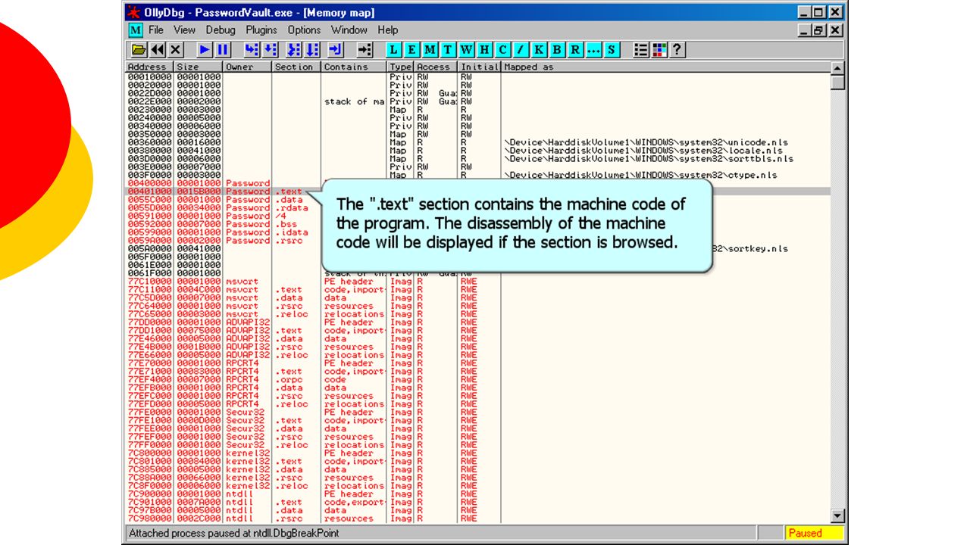This screenshot has height=545, width=970.
Task: Show Handles with H button
Action: pos(484,50)
